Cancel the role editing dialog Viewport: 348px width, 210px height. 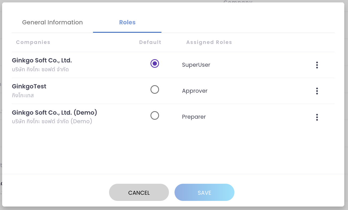pos(139,192)
